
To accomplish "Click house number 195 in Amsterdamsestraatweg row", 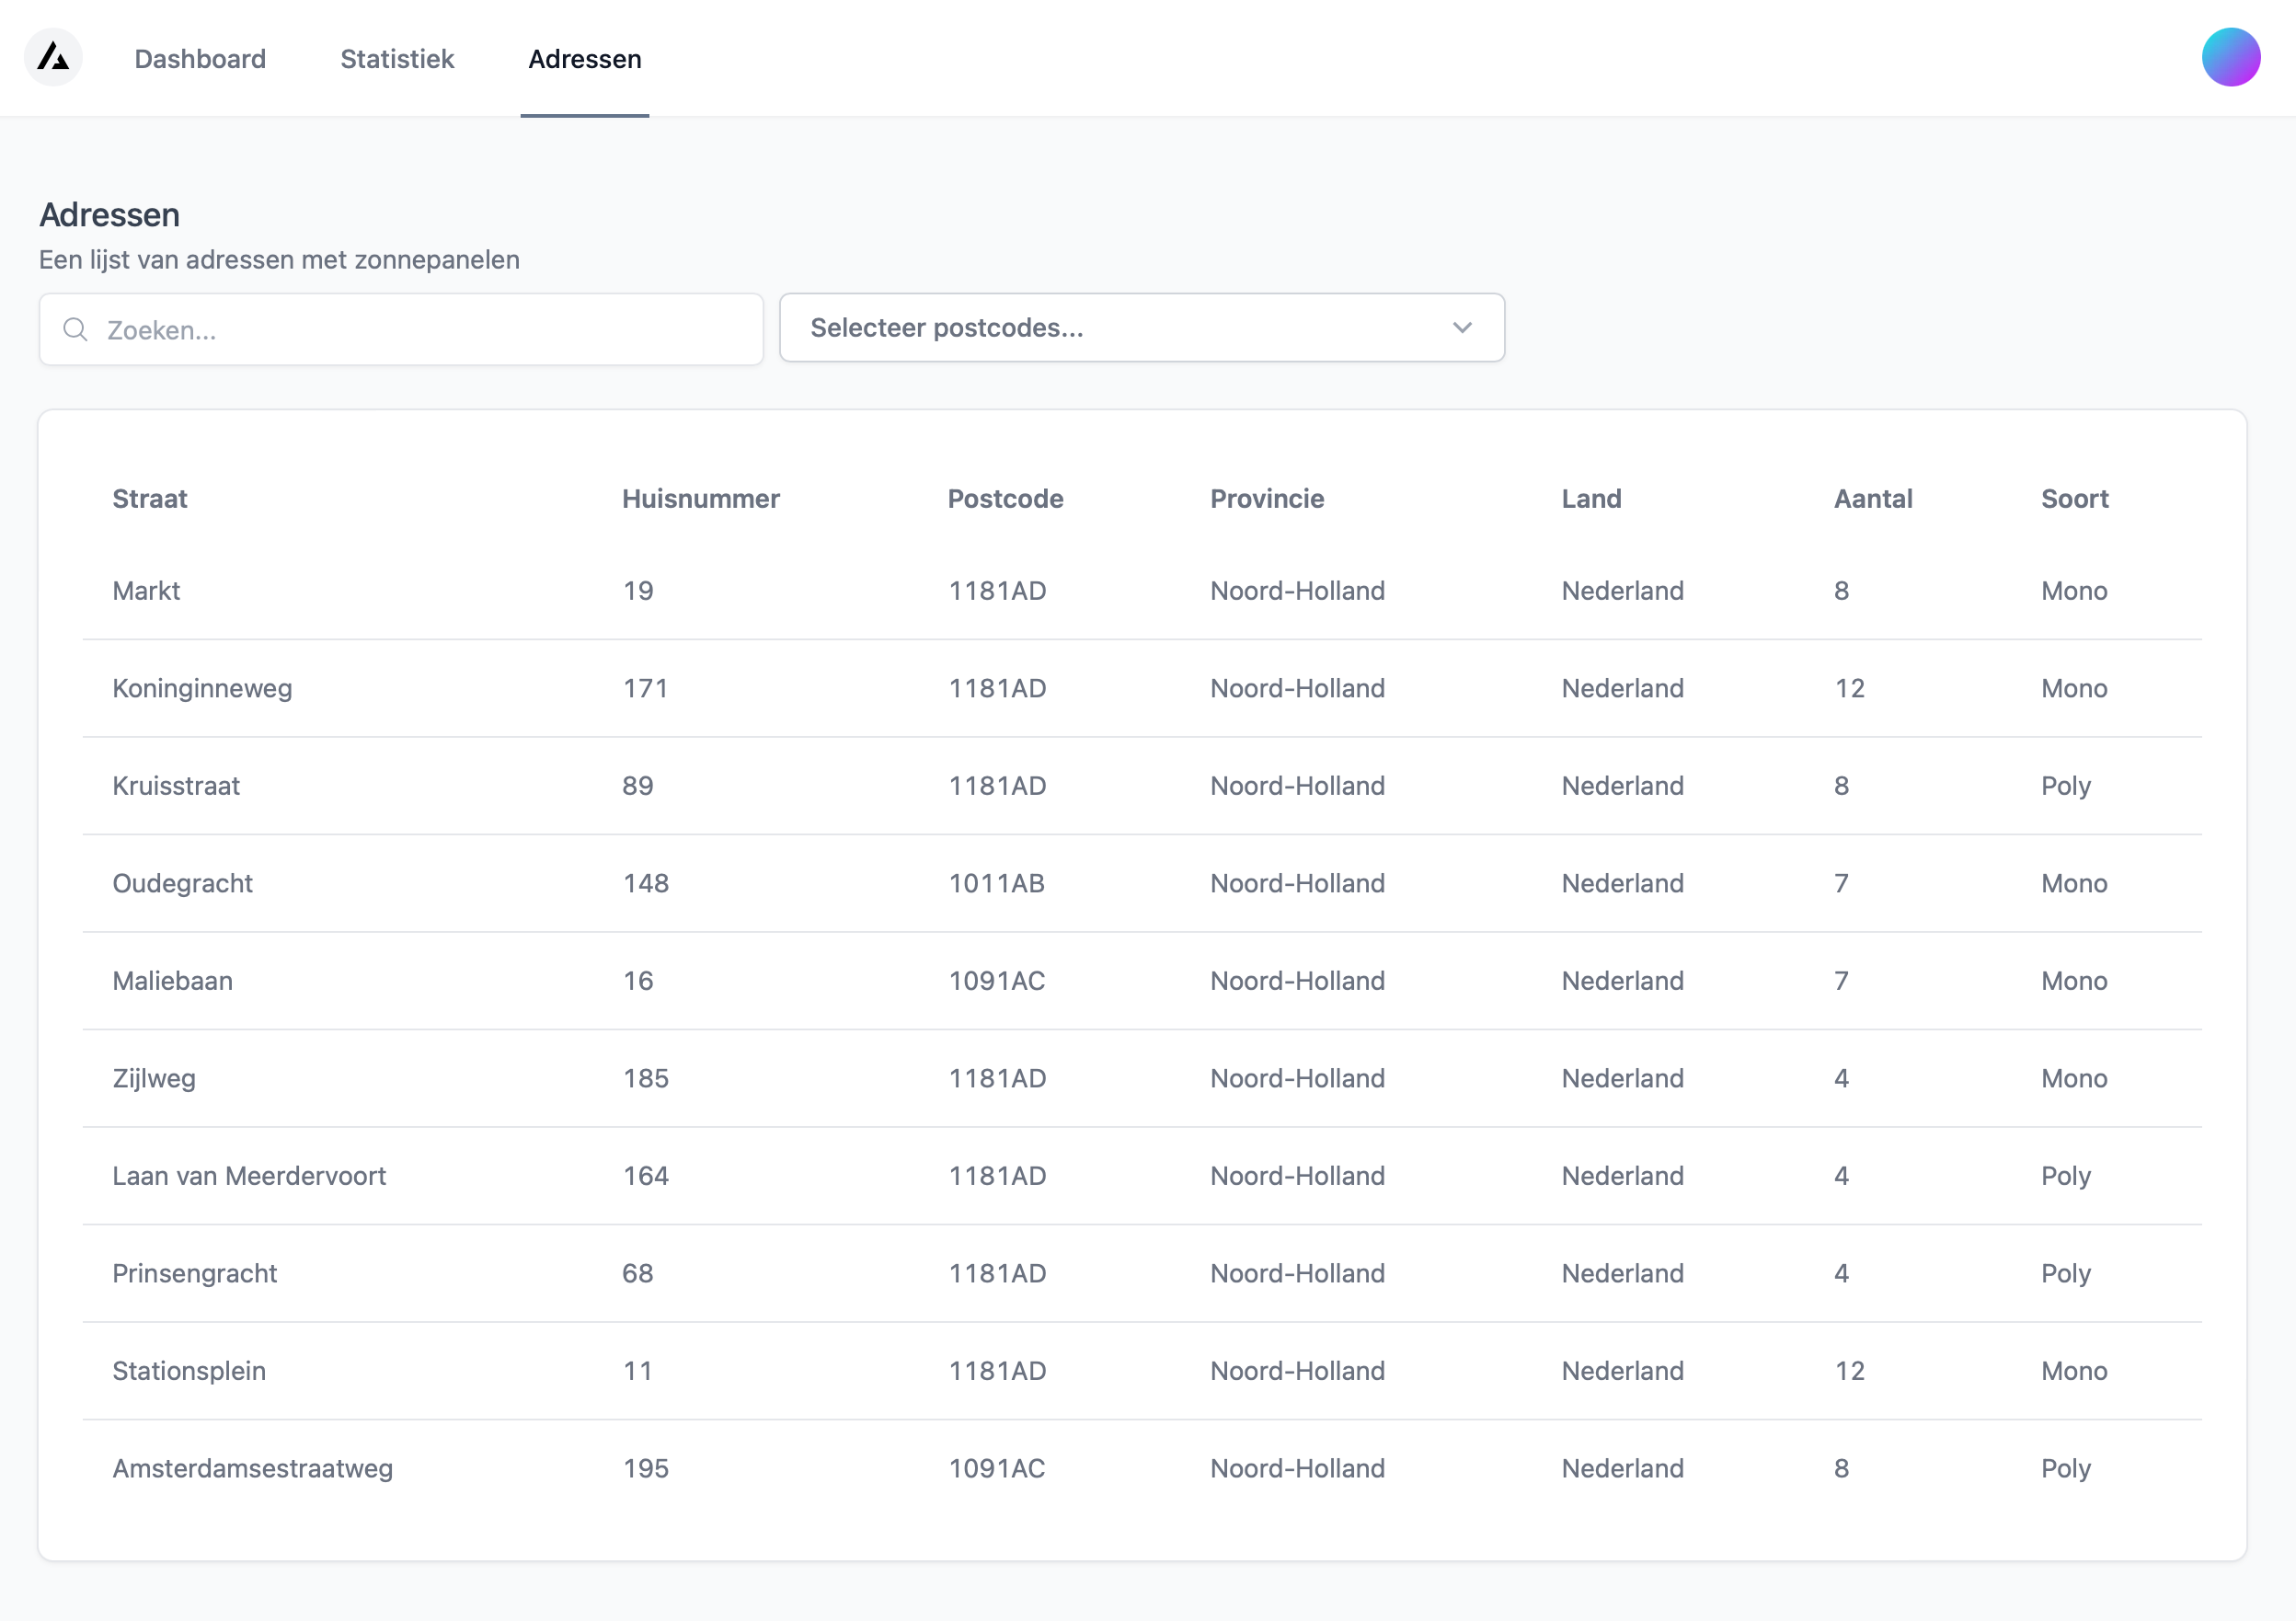I will point(646,1469).
